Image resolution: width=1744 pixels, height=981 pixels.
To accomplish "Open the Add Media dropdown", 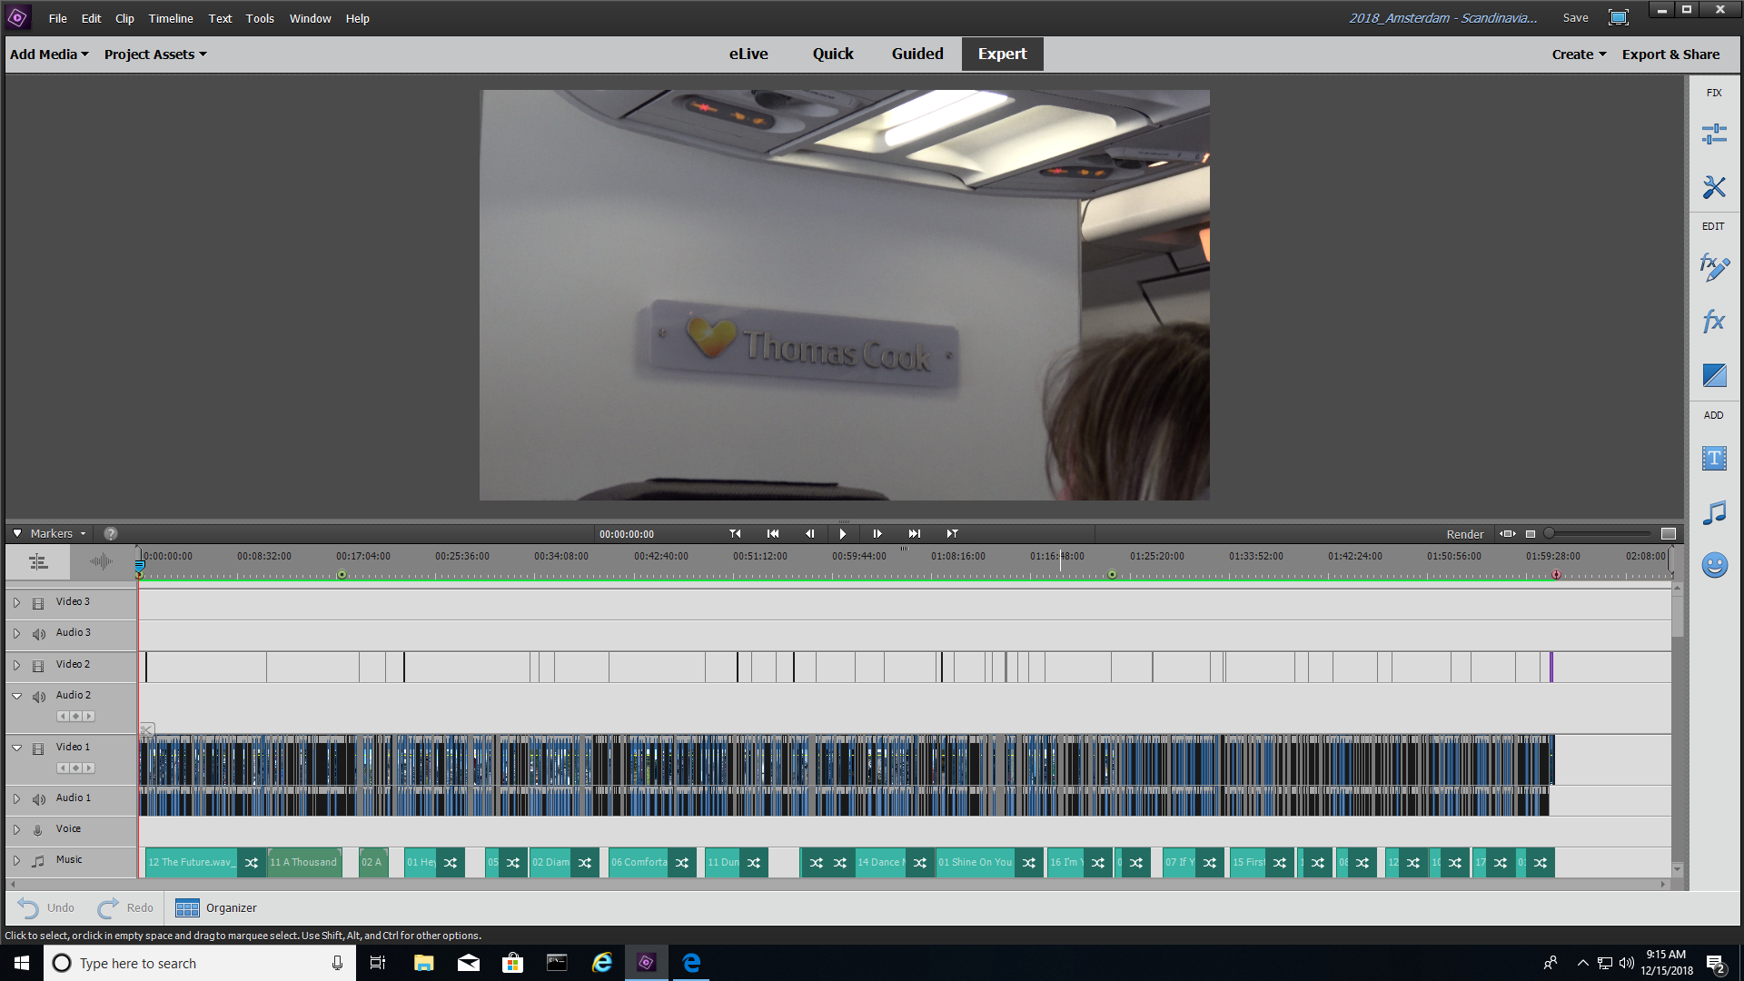I will pos(49,54).
